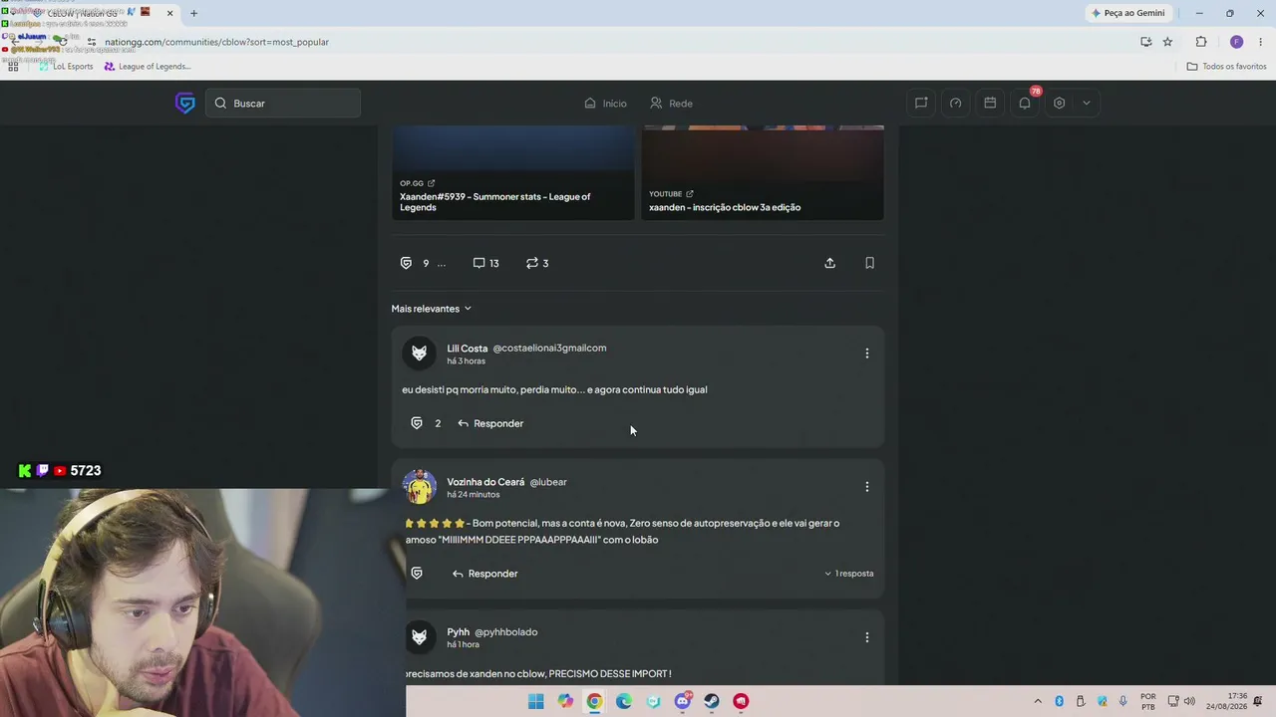
Task: Open Discord from the taskbar
Action: pyautogui.click(x=683, y=701)
